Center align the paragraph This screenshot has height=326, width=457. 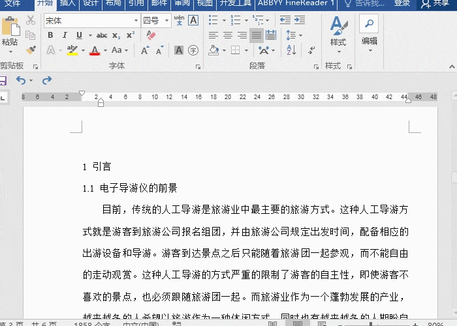(228, 35)
